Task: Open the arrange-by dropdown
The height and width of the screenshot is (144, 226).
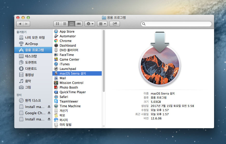Action: pyautogui.click(x=102, y=24)
